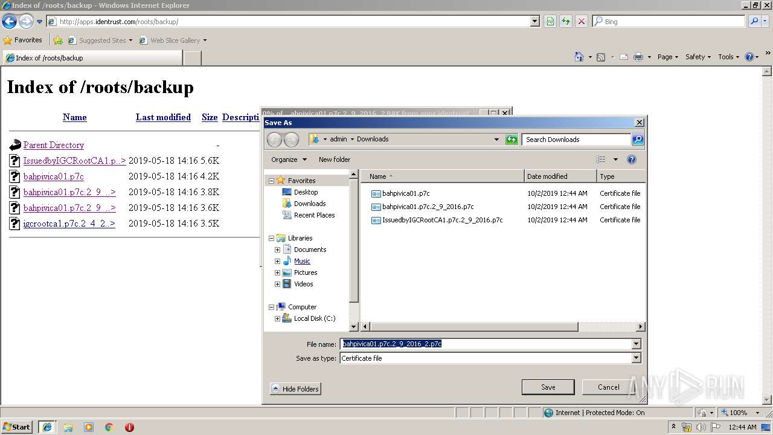Select the Index of /roots/backup tab
This screenshot has height=435, width=773.
pyautogui.click(x=92, y=58)
